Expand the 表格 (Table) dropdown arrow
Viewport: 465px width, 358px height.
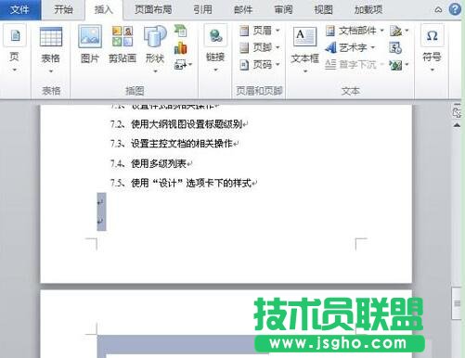(51, 71)
